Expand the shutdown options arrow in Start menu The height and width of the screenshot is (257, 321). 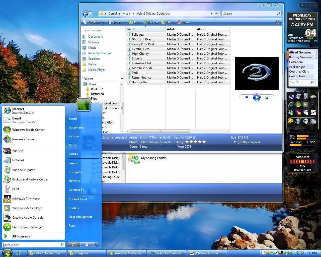coord(96,245)
